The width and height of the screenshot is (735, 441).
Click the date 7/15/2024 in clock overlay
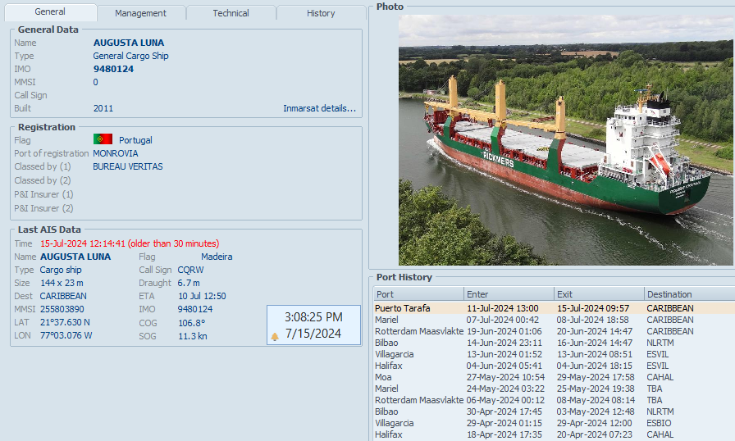[x=313, y=334]
